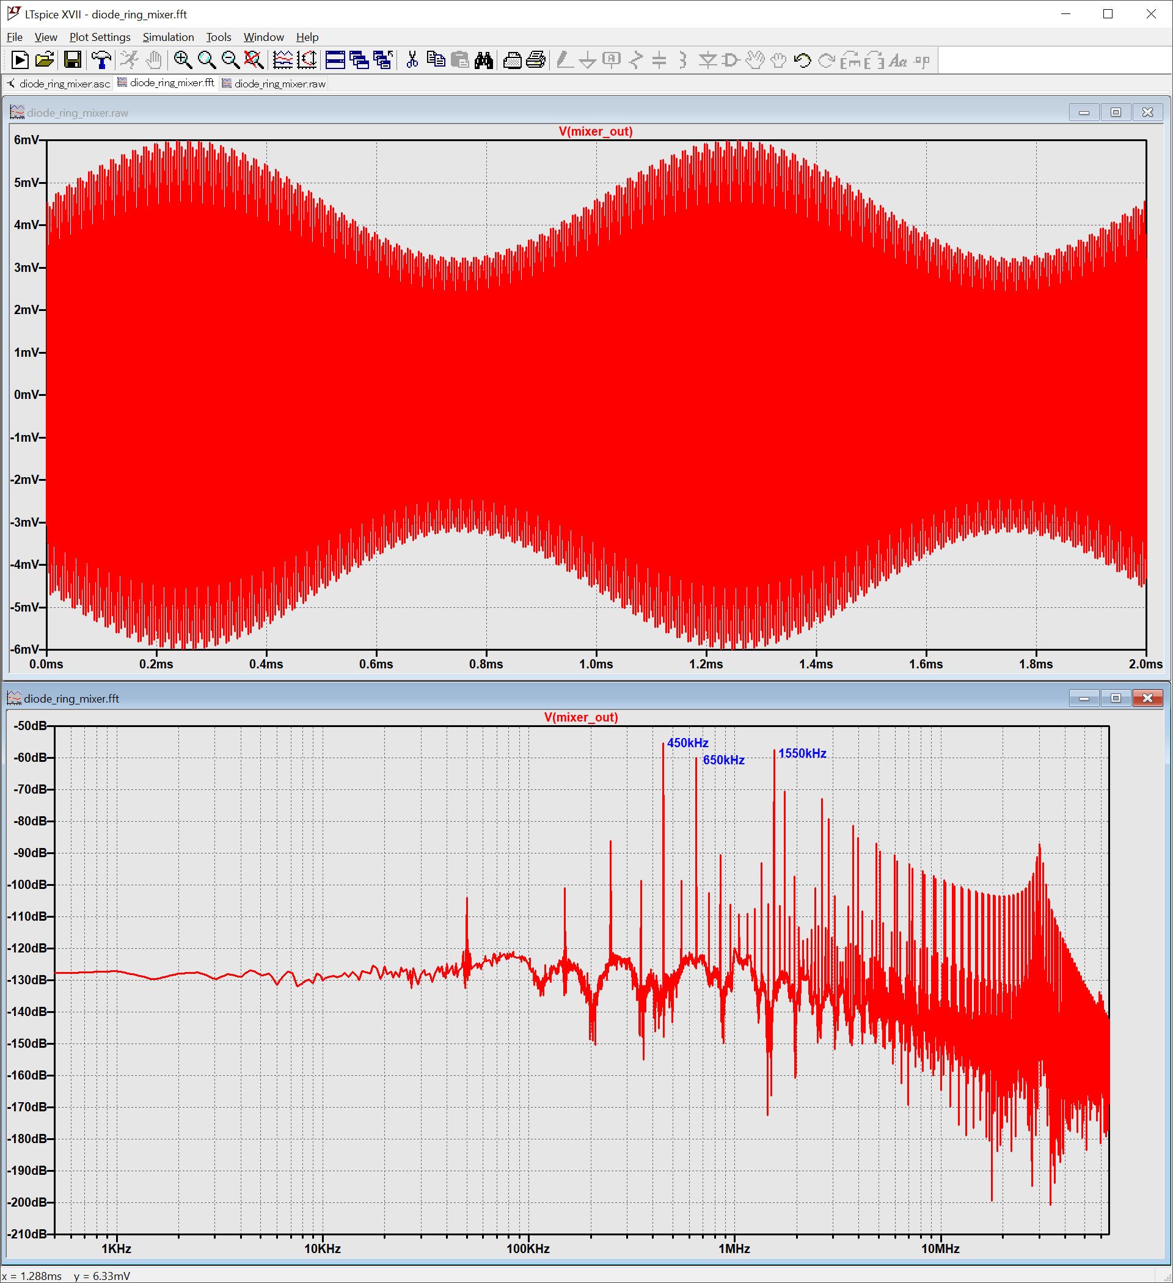The width and height of the screenshot is (1173, 1283).
Task: Click the Print icon in toolbar
Action: [x=536, y=60]
